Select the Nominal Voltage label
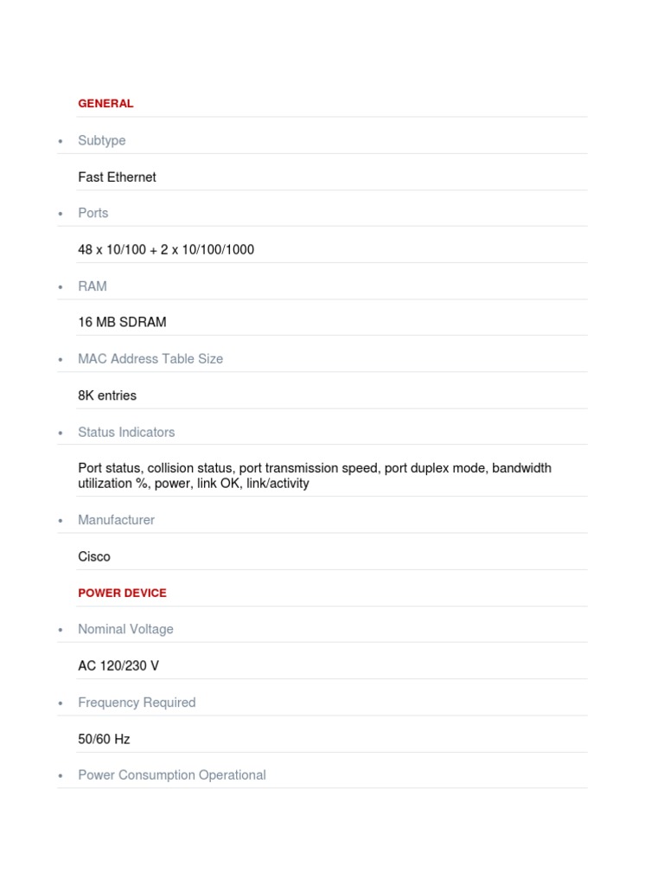This screenshot has height=886, width=664. (125, 629)
